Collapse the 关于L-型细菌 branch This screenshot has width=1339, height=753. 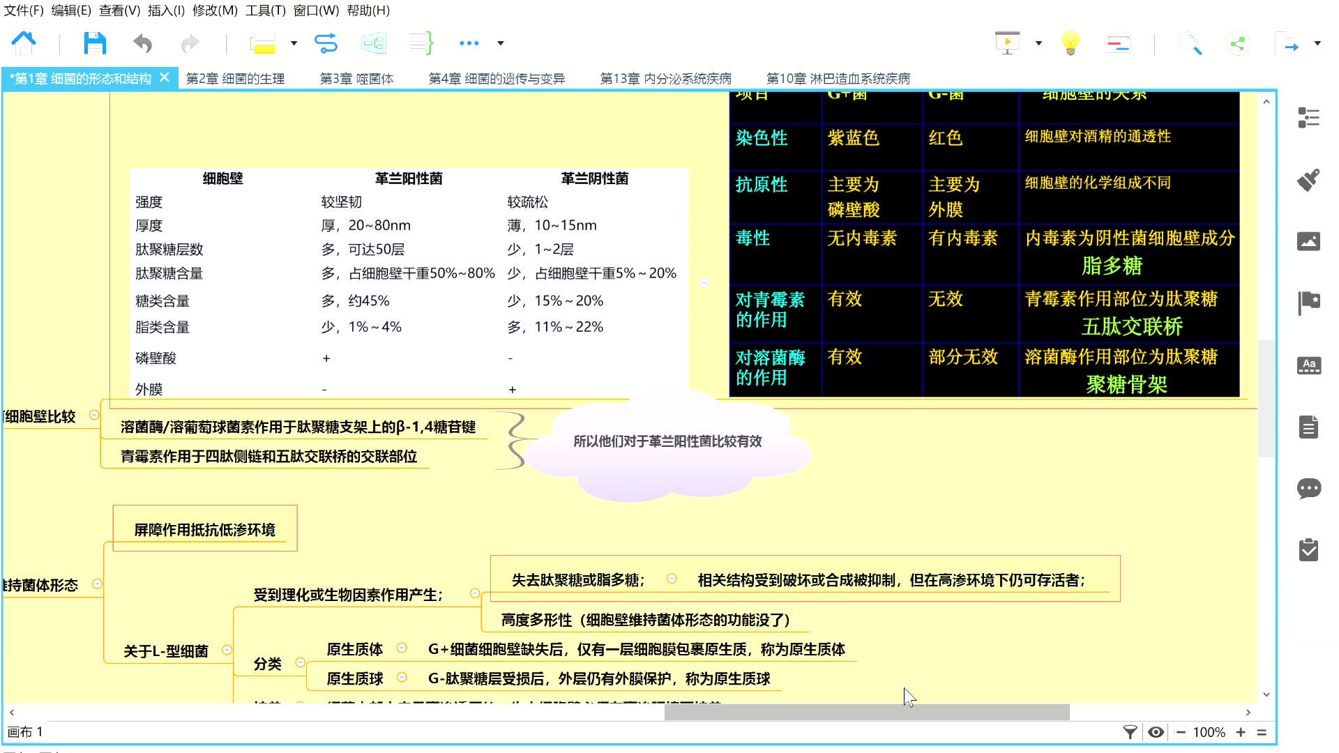(x=227, y=650)
